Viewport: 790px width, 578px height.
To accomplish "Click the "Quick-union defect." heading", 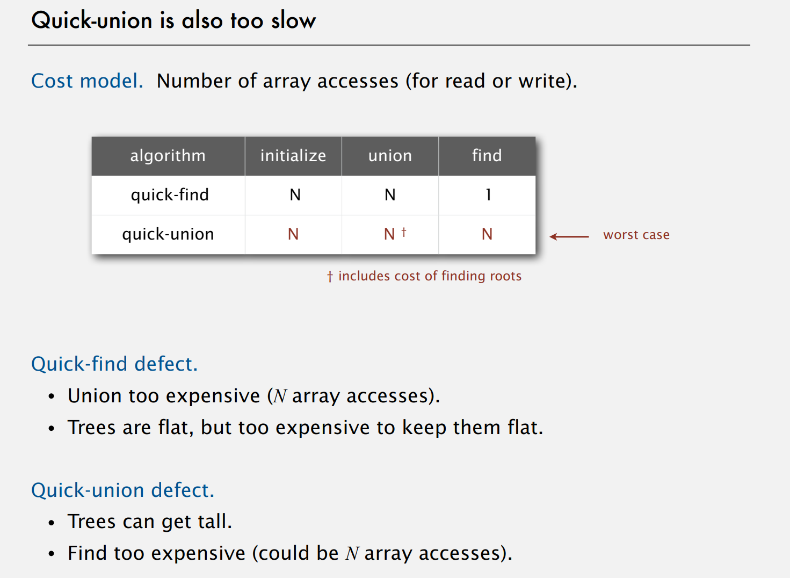I will (x=122, y=490).
